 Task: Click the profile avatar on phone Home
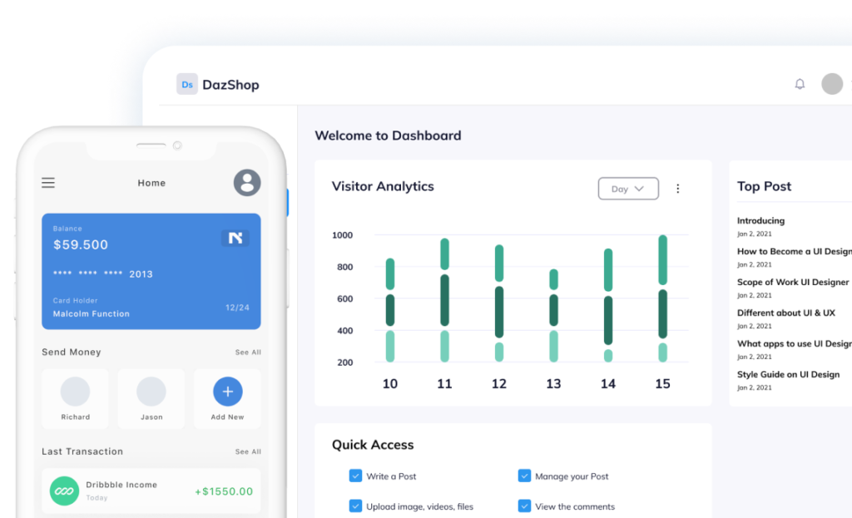[x=247, y=183]
